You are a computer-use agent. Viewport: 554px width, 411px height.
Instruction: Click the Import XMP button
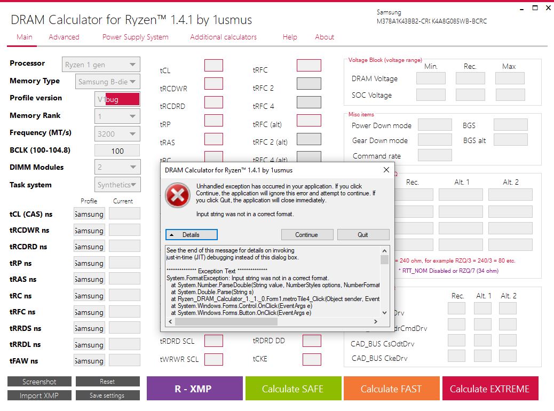(39, 396)
